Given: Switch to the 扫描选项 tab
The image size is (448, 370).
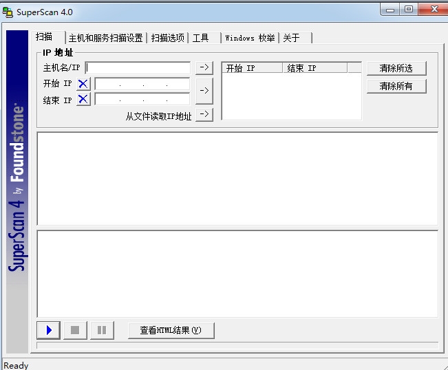Looking at the screenshot, I should click(x=168, y=38).
